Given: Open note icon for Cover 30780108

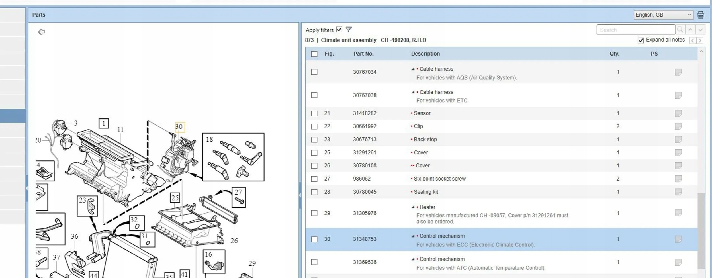Looking at the screenshot, I should pyautogui.click(x=678, y=165).
